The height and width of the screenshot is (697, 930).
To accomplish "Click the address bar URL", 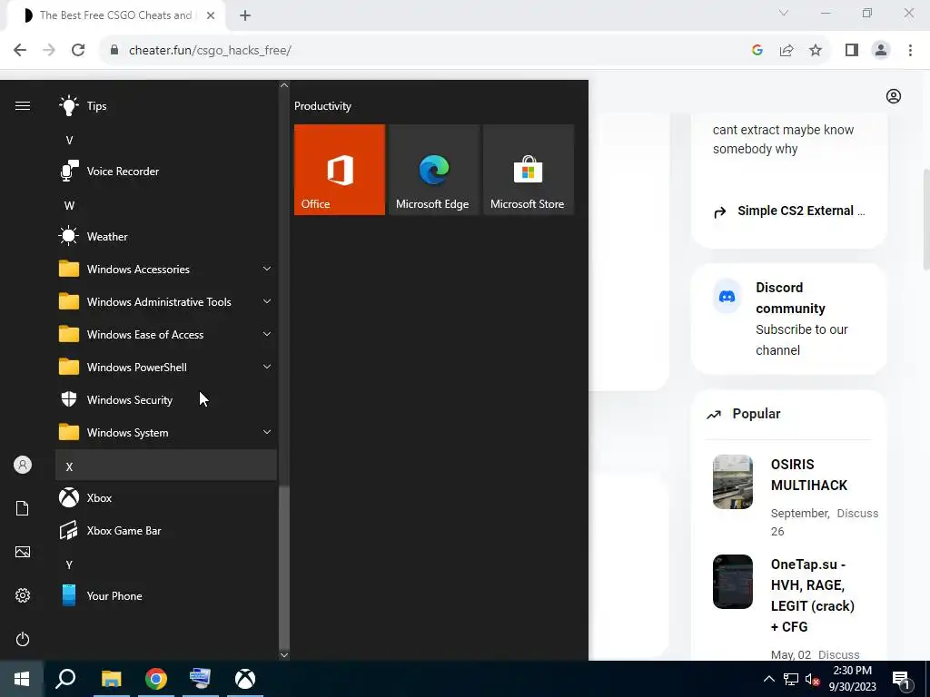I will pyautogui.click(x=210, y=51).
